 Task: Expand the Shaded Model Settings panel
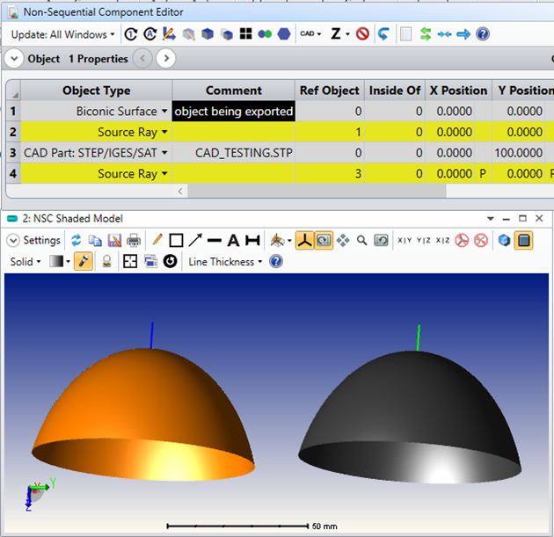(x=13, y=241)
